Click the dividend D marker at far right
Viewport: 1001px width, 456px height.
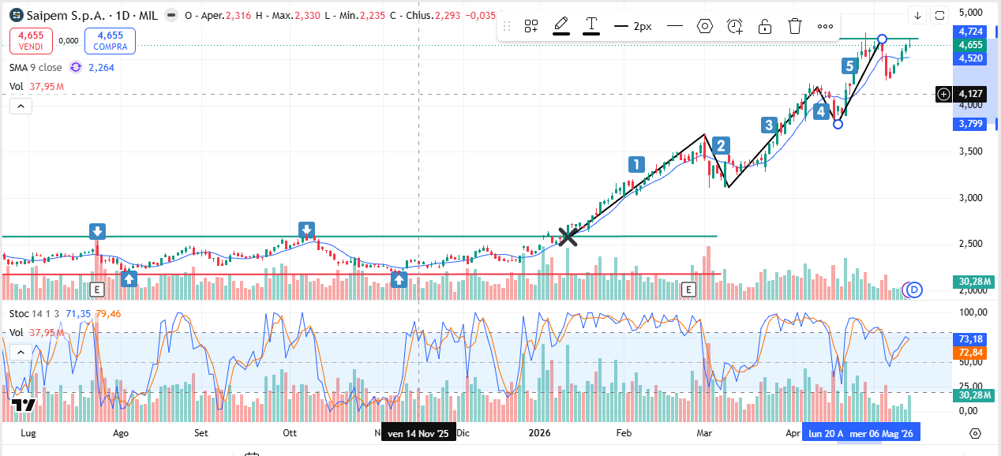point(914,290)
